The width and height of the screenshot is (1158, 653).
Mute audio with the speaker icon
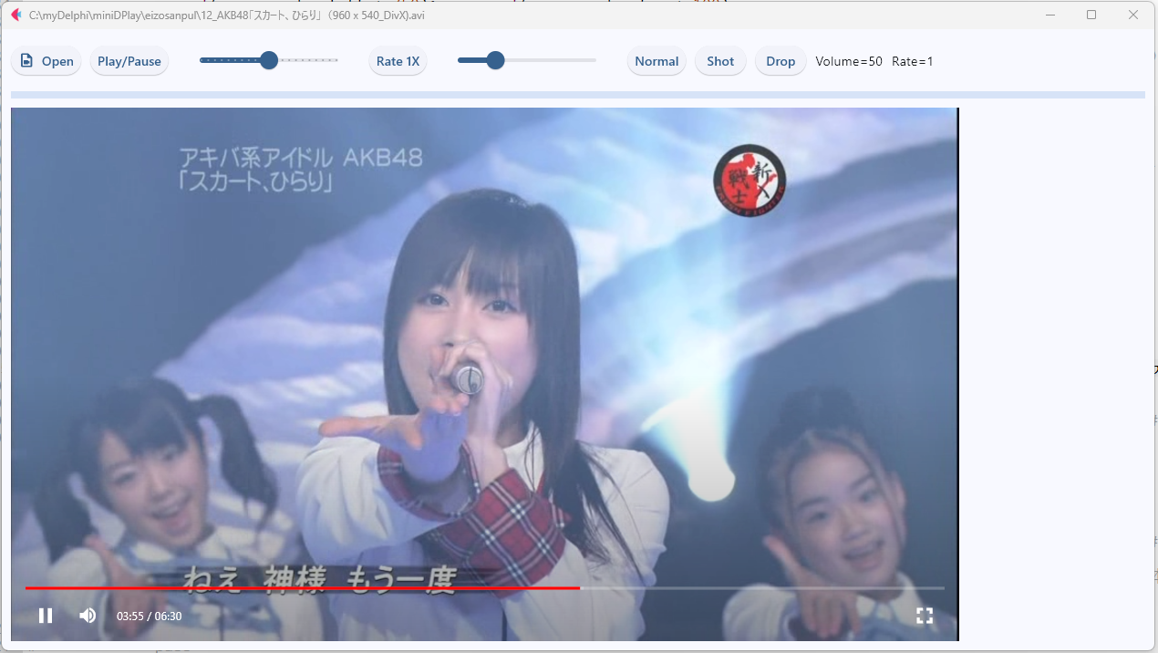(88, 616)
